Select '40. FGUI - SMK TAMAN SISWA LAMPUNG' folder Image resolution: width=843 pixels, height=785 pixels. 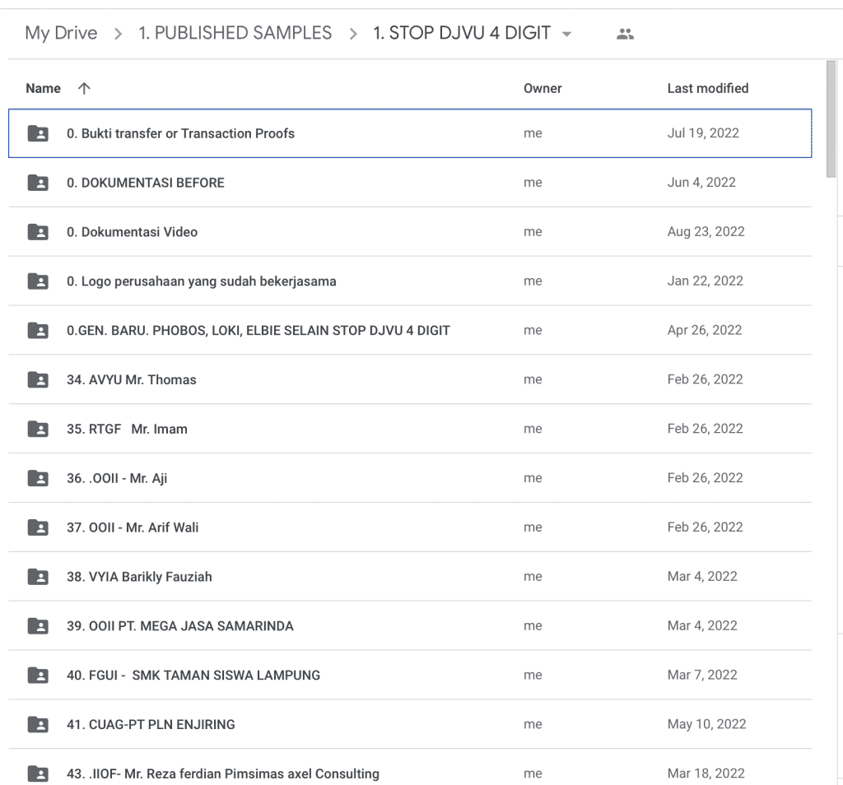point(193,676)
